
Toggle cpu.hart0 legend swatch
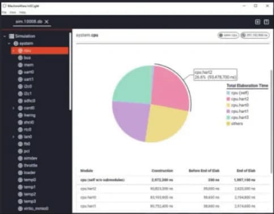coord(228,105)
